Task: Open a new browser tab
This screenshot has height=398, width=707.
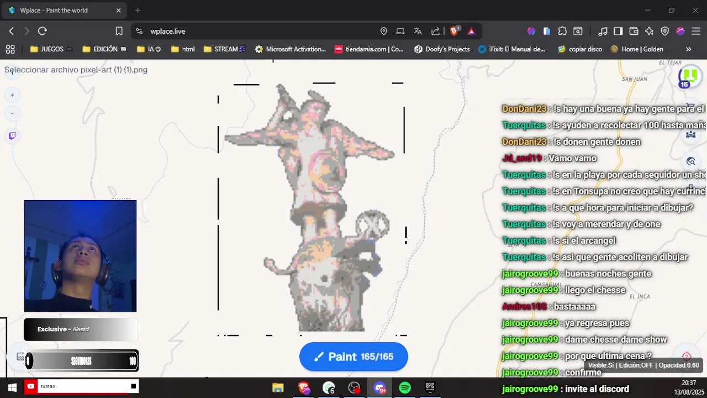Action: point(138,11)
